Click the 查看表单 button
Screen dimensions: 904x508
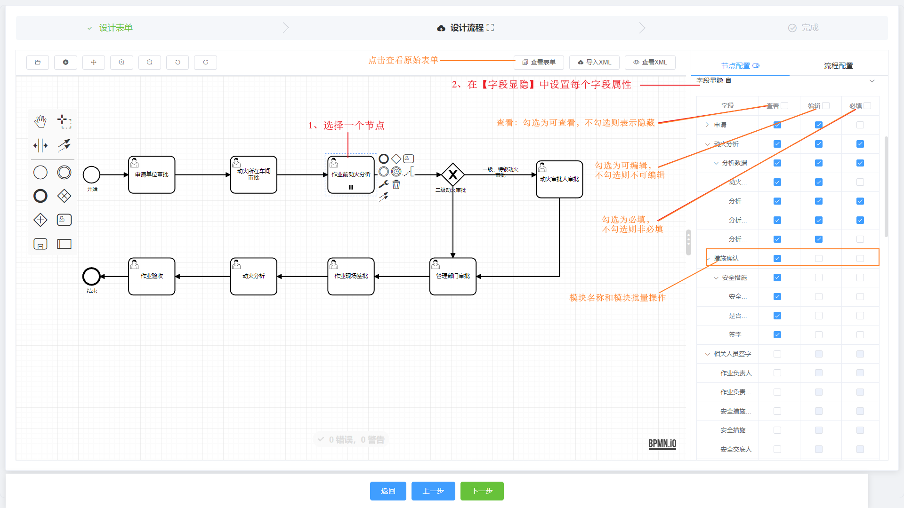[539, 62]
